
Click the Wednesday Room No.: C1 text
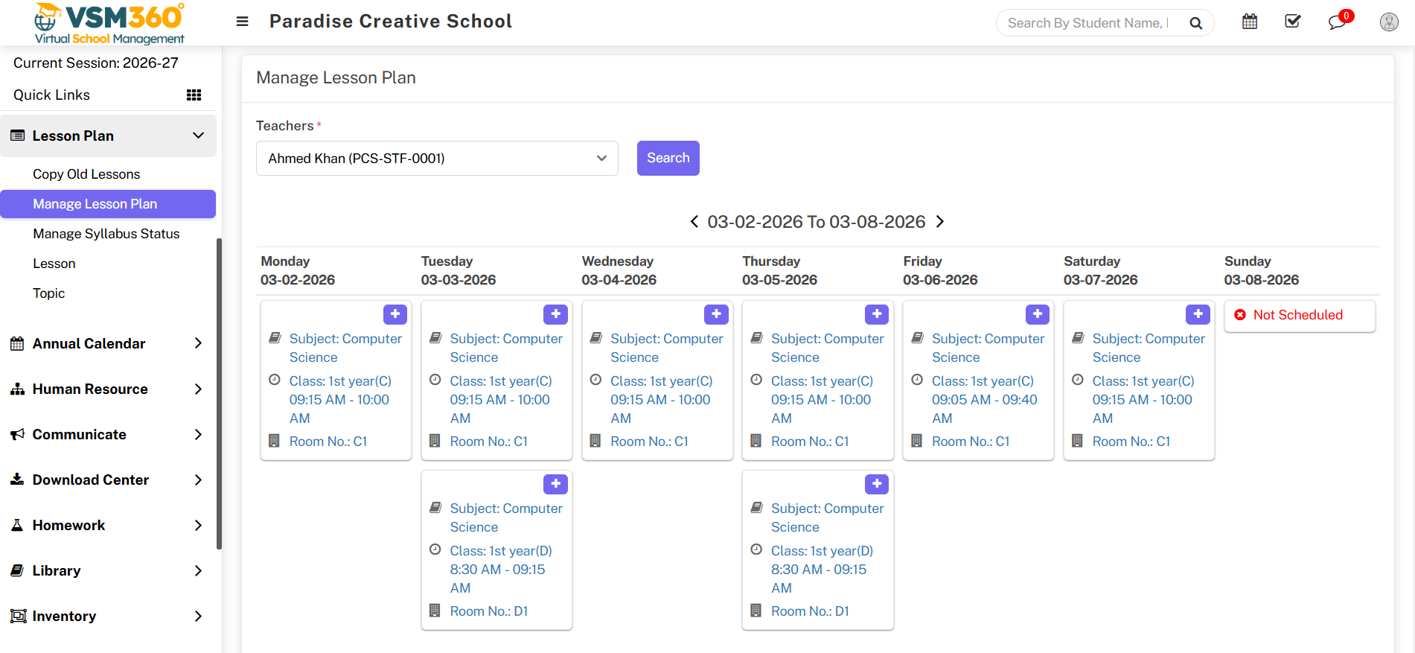click(649, 442)
